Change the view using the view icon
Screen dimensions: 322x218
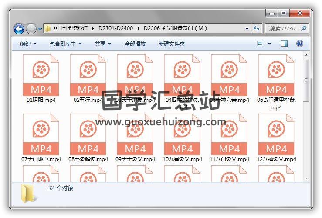pos(260,44)
